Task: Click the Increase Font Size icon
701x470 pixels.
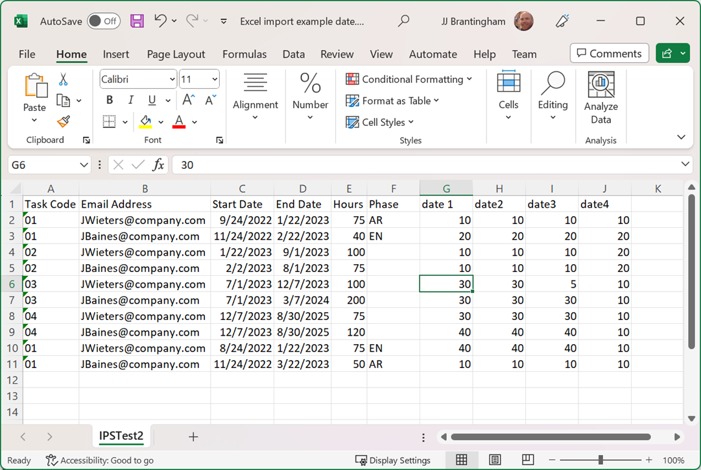Action: [x=188, y=100]
